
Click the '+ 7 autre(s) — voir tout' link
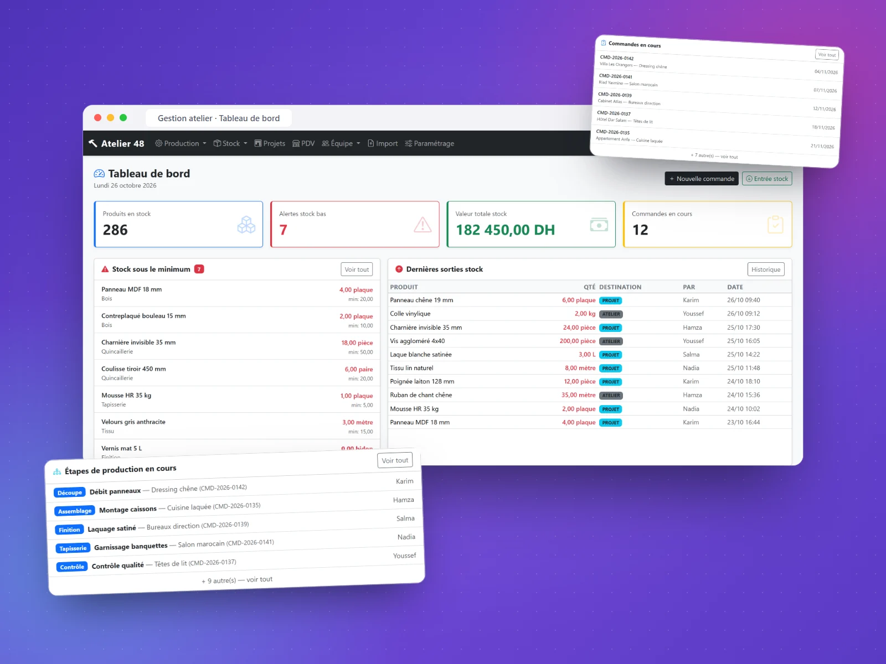coord(714,156)
